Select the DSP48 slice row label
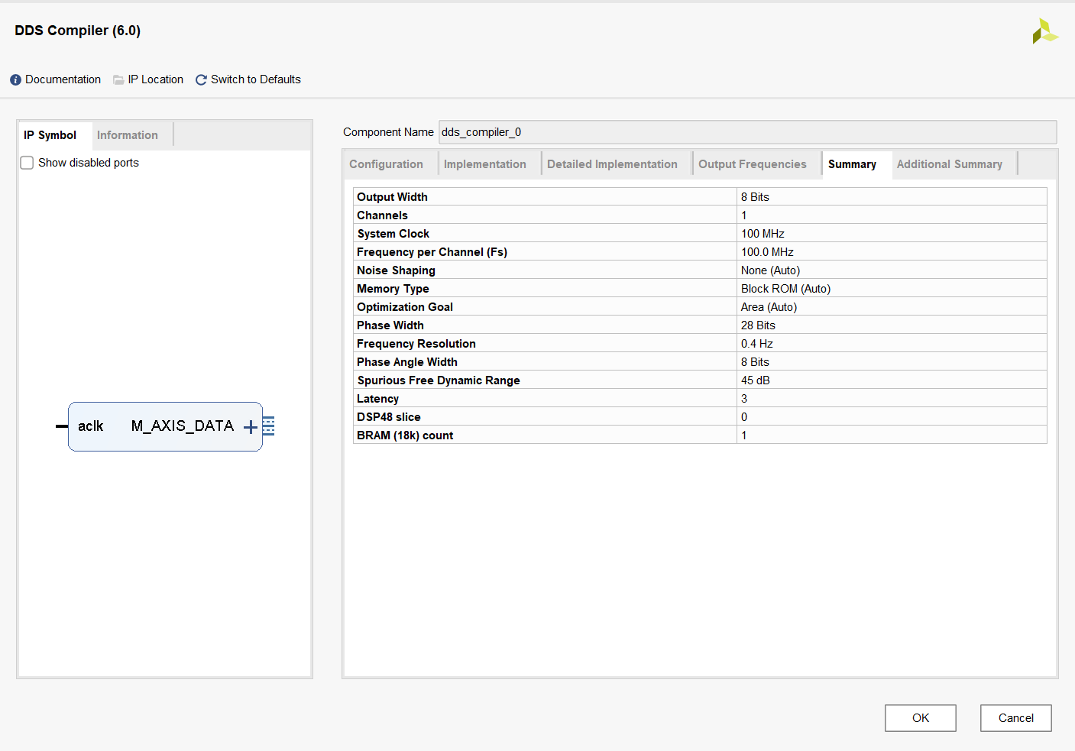Image resolution: width=1075 pixels, height=751 pixels. (x=388, y=417)
